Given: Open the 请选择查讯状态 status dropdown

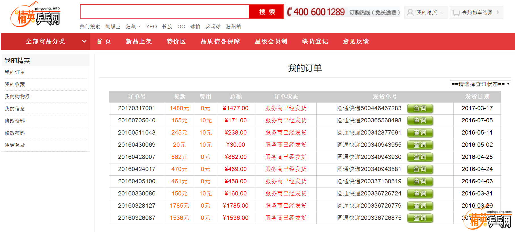Looking at the screenshot, I should pyautogui.click(x=480, y=84).
